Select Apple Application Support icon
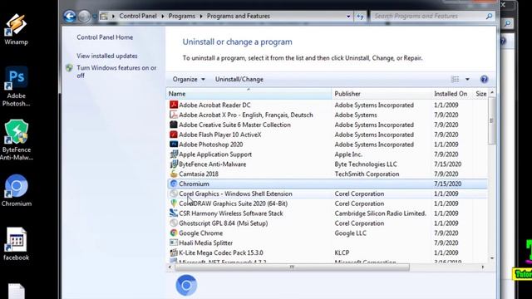Viewport: 532px width, 299px height. tap(174, 154)
